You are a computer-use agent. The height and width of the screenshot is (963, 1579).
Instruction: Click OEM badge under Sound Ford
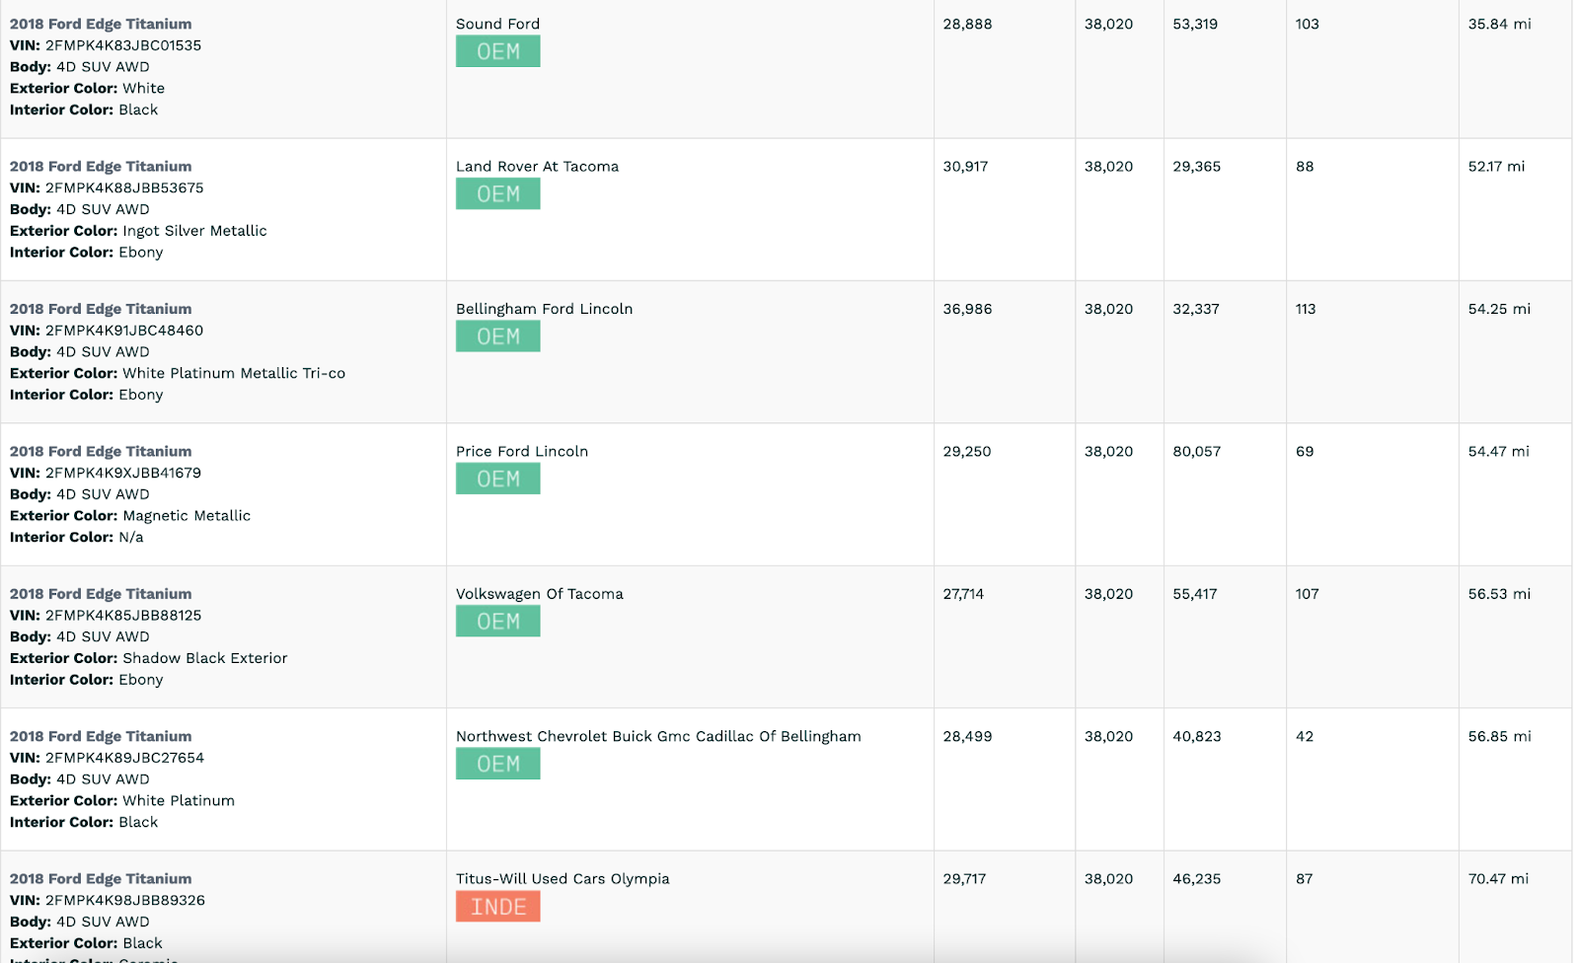[497, 51]
